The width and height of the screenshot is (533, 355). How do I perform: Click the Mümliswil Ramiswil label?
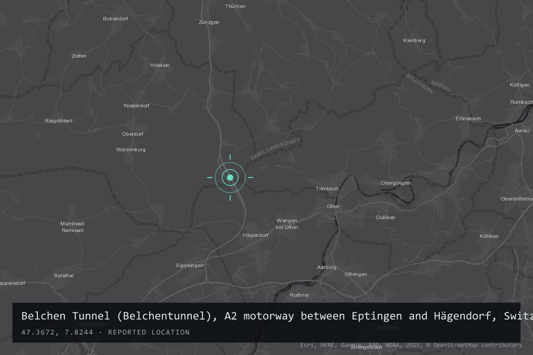tap(72, 227)
